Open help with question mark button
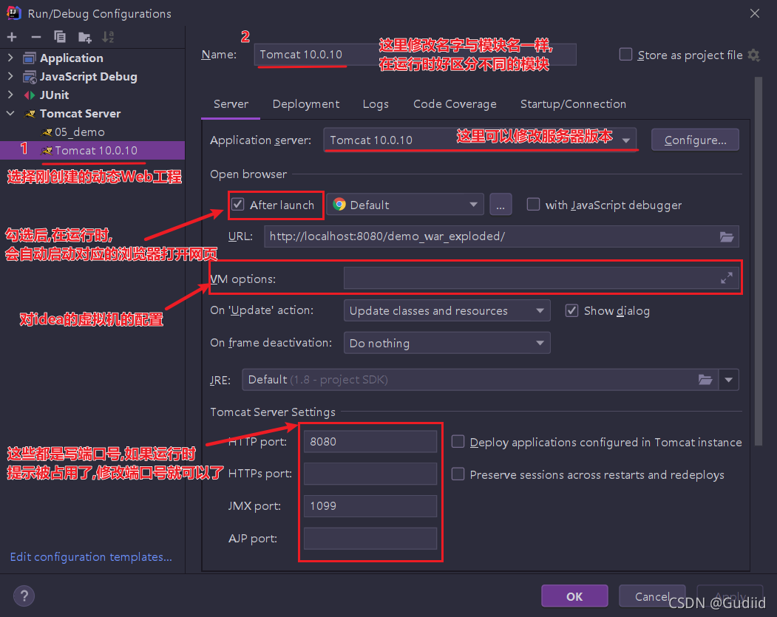This screenshot has height=617, width=777. [x=24, y=596]
